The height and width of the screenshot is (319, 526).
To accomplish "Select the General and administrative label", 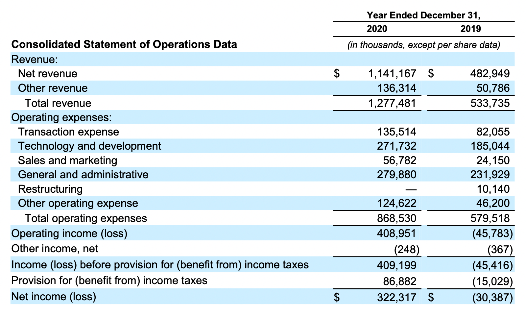I will (x=83, y=174).
